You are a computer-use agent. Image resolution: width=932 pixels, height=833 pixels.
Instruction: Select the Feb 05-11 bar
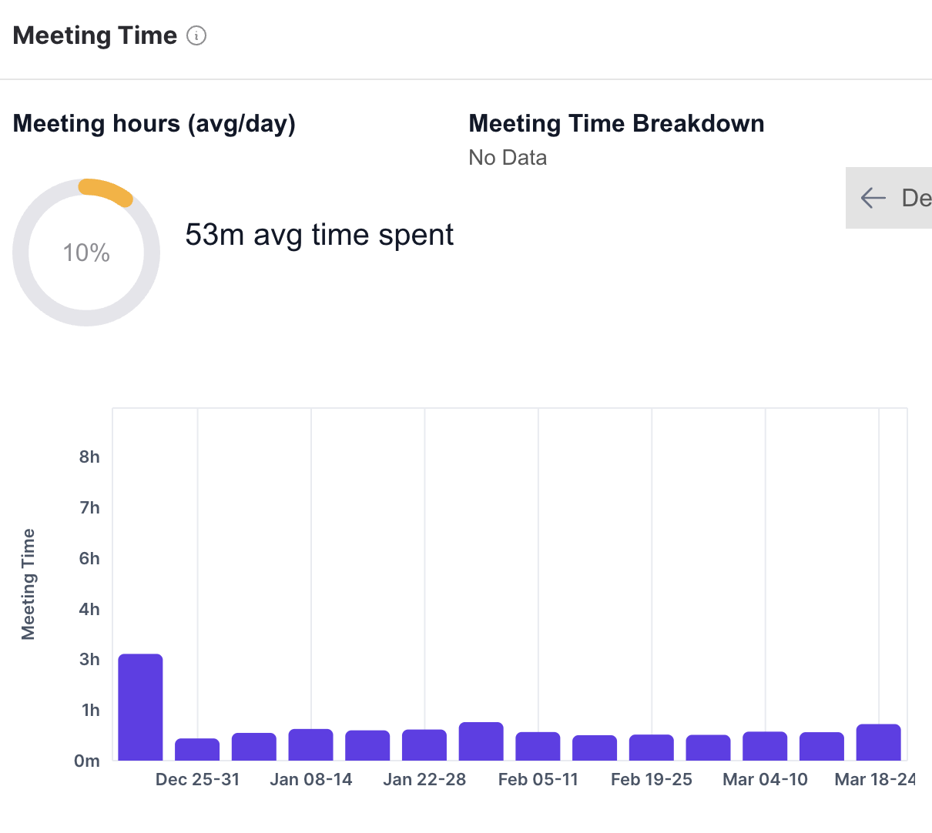coord(538,746)
